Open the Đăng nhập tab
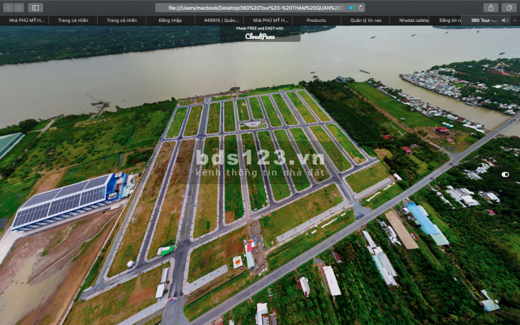 point(170,20)
